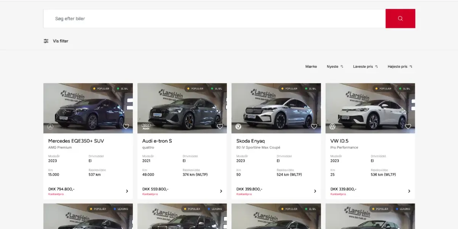Click the arrow on Audi e-tron S card

click(221, 191)
